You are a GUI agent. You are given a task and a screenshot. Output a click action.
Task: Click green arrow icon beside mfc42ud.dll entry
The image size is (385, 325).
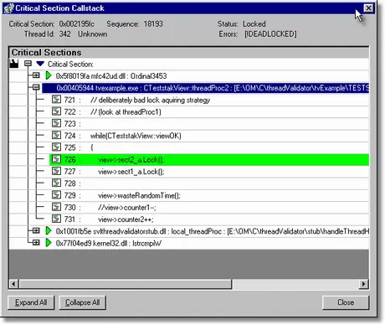(49, 75)
